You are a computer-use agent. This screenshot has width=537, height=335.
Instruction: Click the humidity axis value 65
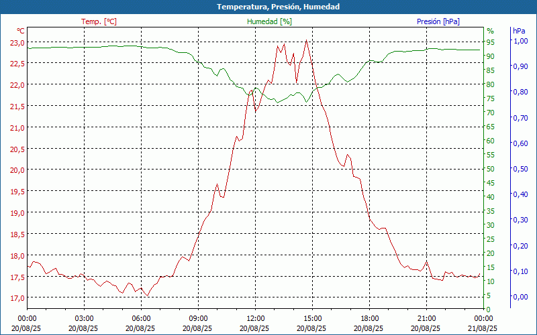pos(491,127)
